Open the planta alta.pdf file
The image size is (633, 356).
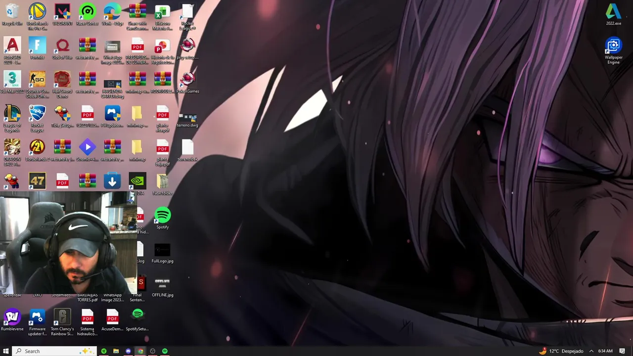[x=162, y=119]
